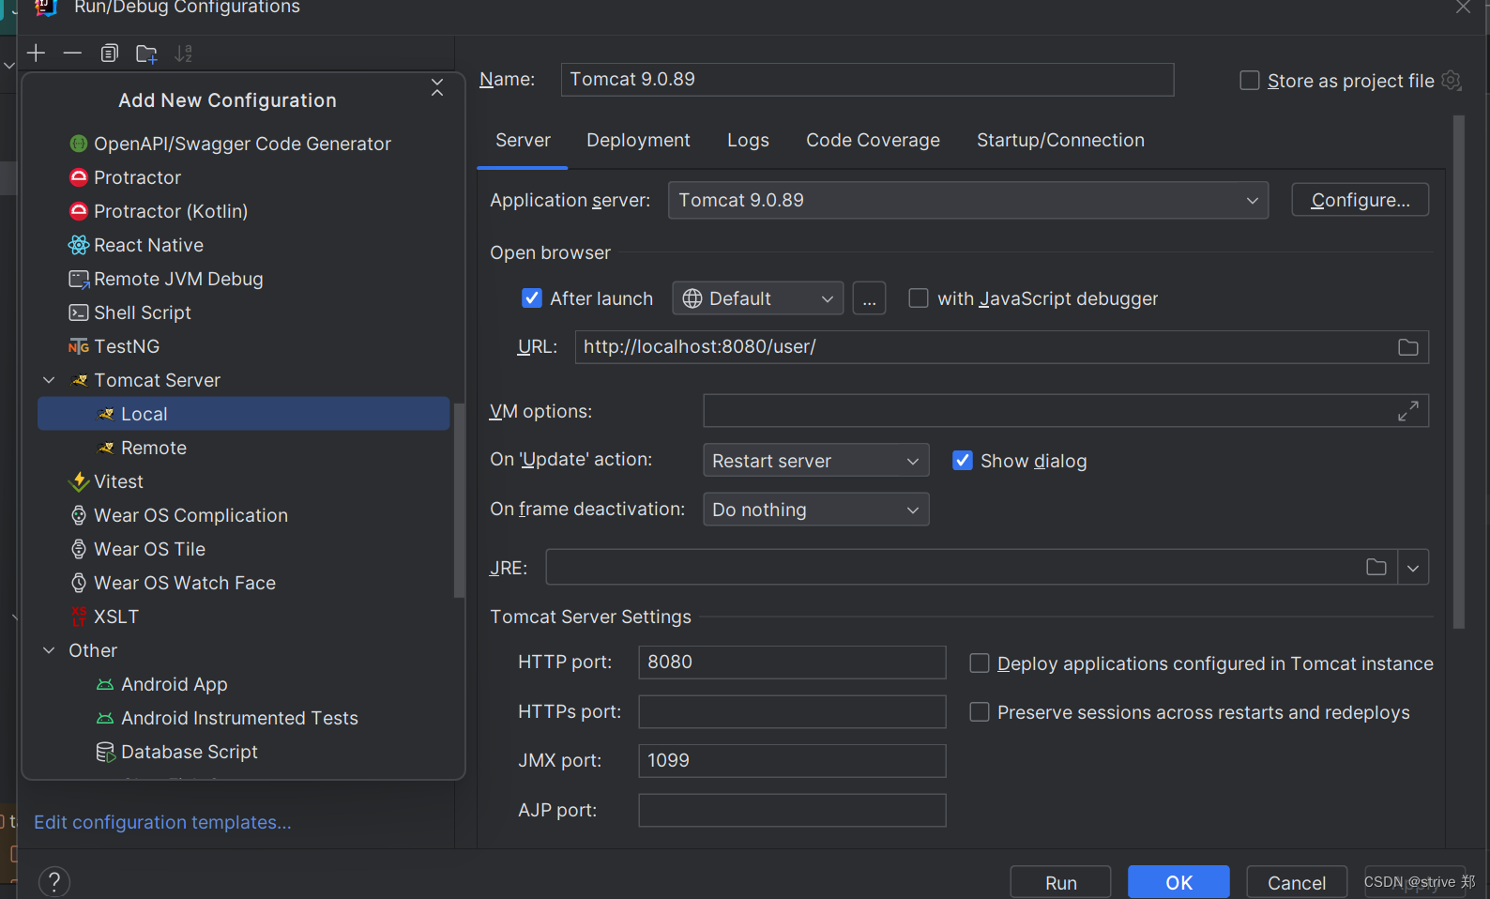Switch to the Deployment tab
Image resolution: width=1490 pixels, height=899 pixels.
638,140
